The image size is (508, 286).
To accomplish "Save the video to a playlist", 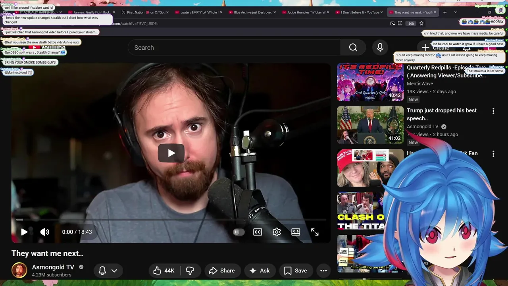I will pyautogui.click(x=295, y=271).
